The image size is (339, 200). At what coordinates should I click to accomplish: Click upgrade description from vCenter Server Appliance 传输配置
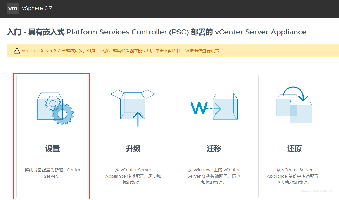(133, 176)
